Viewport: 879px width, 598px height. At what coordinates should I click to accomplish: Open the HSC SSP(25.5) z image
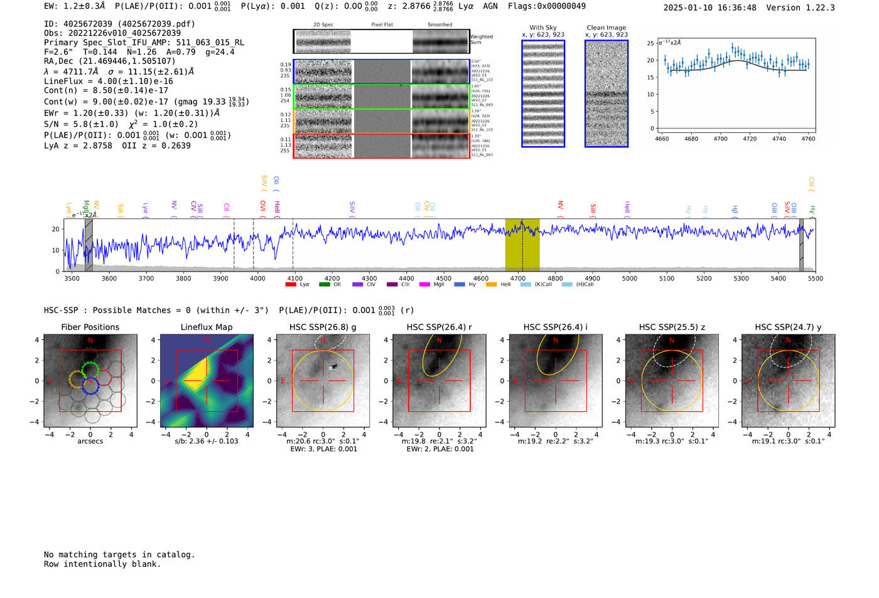(672, 380)
